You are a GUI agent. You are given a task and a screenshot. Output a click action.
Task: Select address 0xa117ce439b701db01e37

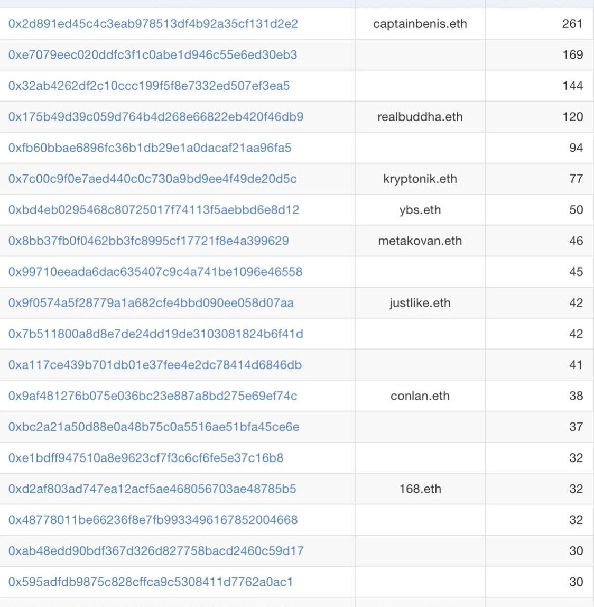(155, 365)
